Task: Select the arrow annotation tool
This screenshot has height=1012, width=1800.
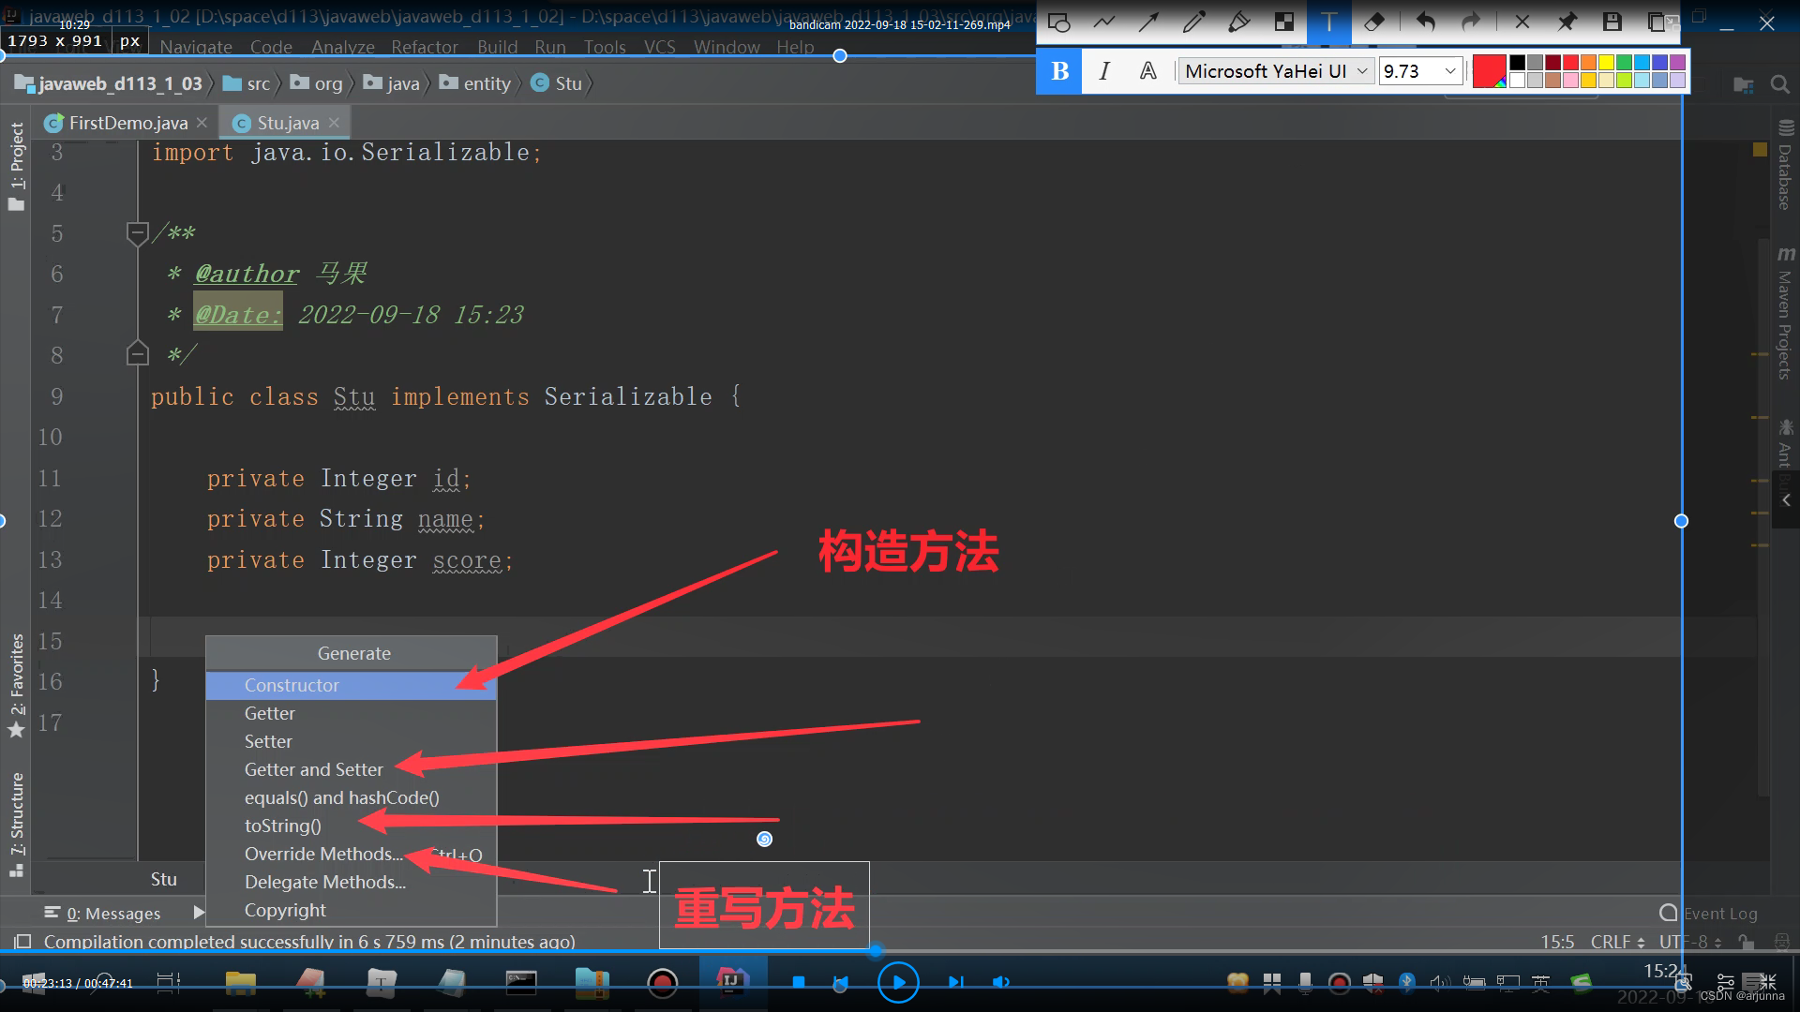Action: pos(1148,22)
